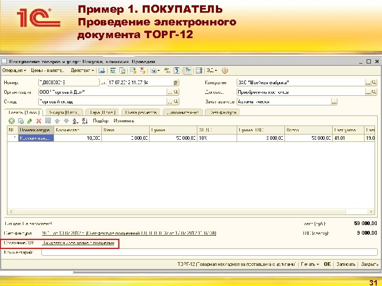Click the left arrow of the horizontal scrollbar
This screenshot has height=286, width=382.
point(11,211)
